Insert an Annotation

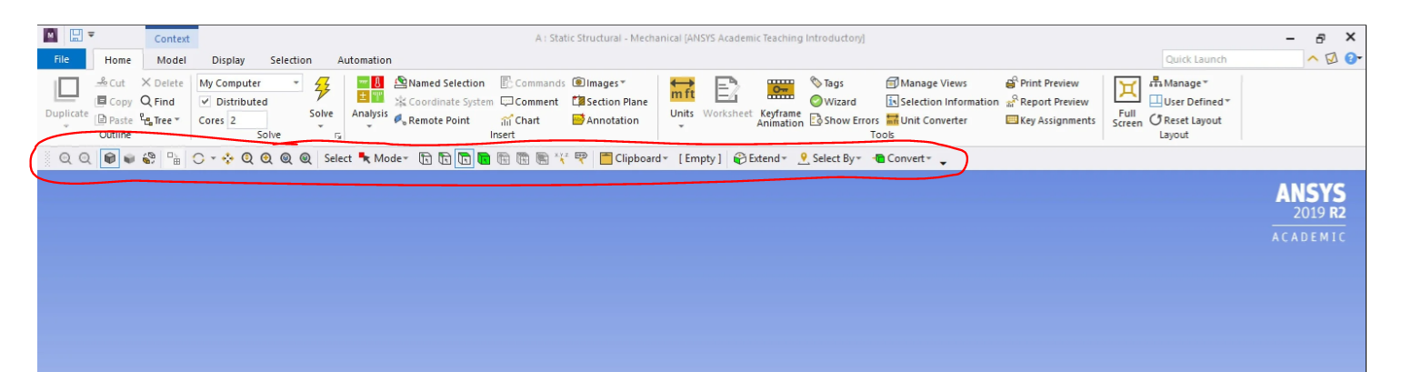click(x=606, y=120)
